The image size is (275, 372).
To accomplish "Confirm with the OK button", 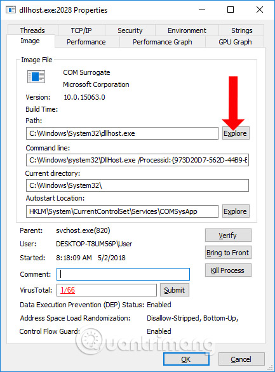I will pyautogui.click(x=186, y=359).
